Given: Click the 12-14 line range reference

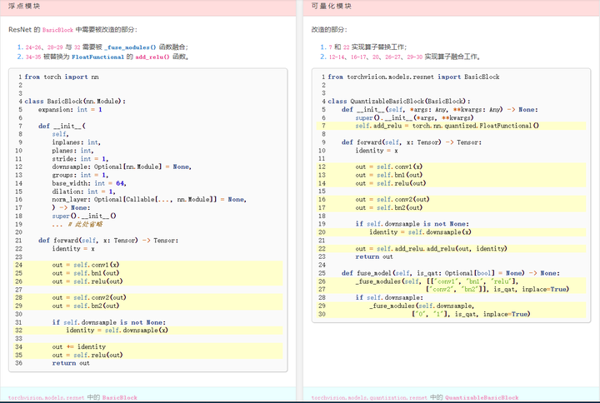Looking at the screenshot, I should point(337,57).
